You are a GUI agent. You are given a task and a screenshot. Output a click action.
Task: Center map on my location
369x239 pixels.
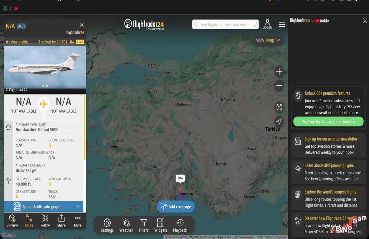[279, 121]
